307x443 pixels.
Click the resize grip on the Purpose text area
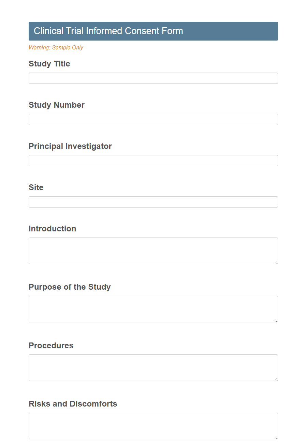click(x=276, y=320)
